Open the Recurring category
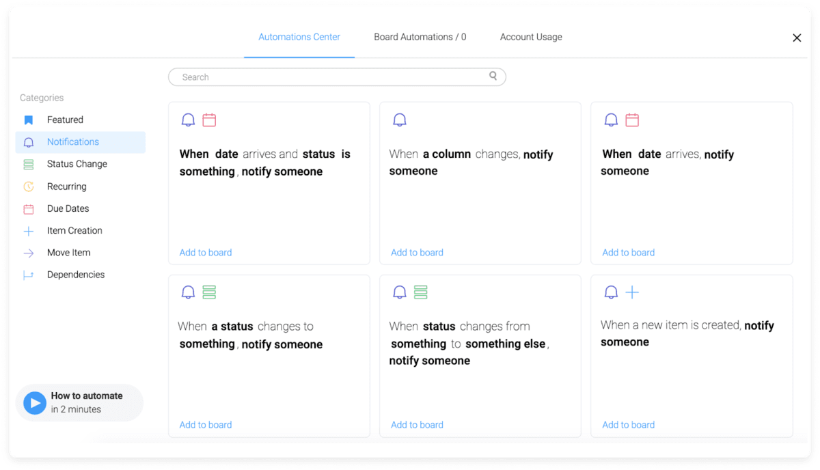Image resolution: width=820 pixels, height=470 pixels. pos(66,186)
